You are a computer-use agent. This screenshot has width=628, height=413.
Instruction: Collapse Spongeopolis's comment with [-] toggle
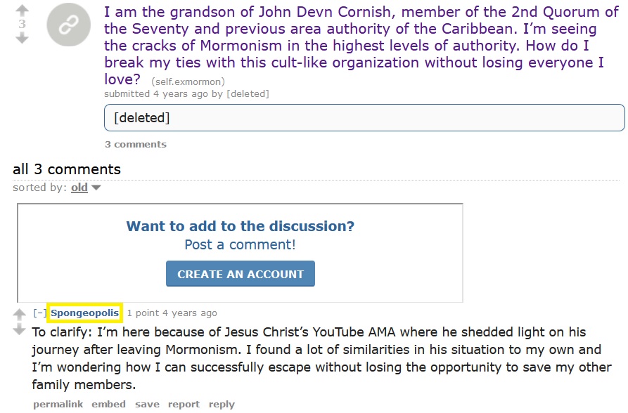[x=39, y=313]
